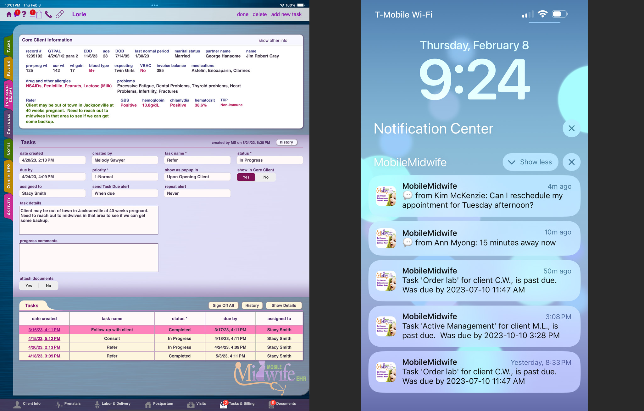Open the task name field showing Refer
The height and width of the screenshot is (411, 644).
197,160
